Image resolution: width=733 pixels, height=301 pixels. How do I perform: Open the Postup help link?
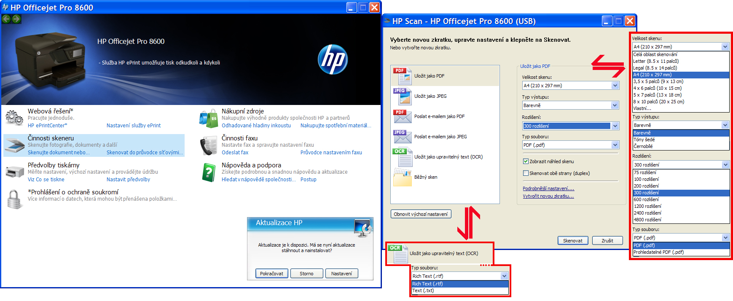[309, 180]
